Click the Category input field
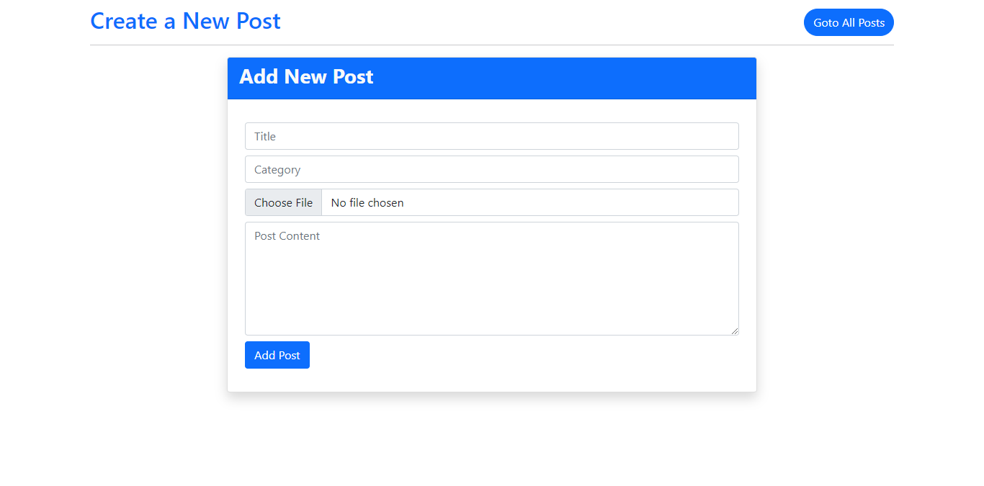Image resolution: width=984 pixels, height=486 pixels. tap(492, 169)
